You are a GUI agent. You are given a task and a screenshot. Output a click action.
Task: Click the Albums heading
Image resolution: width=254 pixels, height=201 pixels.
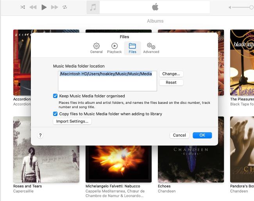point(155,21)
